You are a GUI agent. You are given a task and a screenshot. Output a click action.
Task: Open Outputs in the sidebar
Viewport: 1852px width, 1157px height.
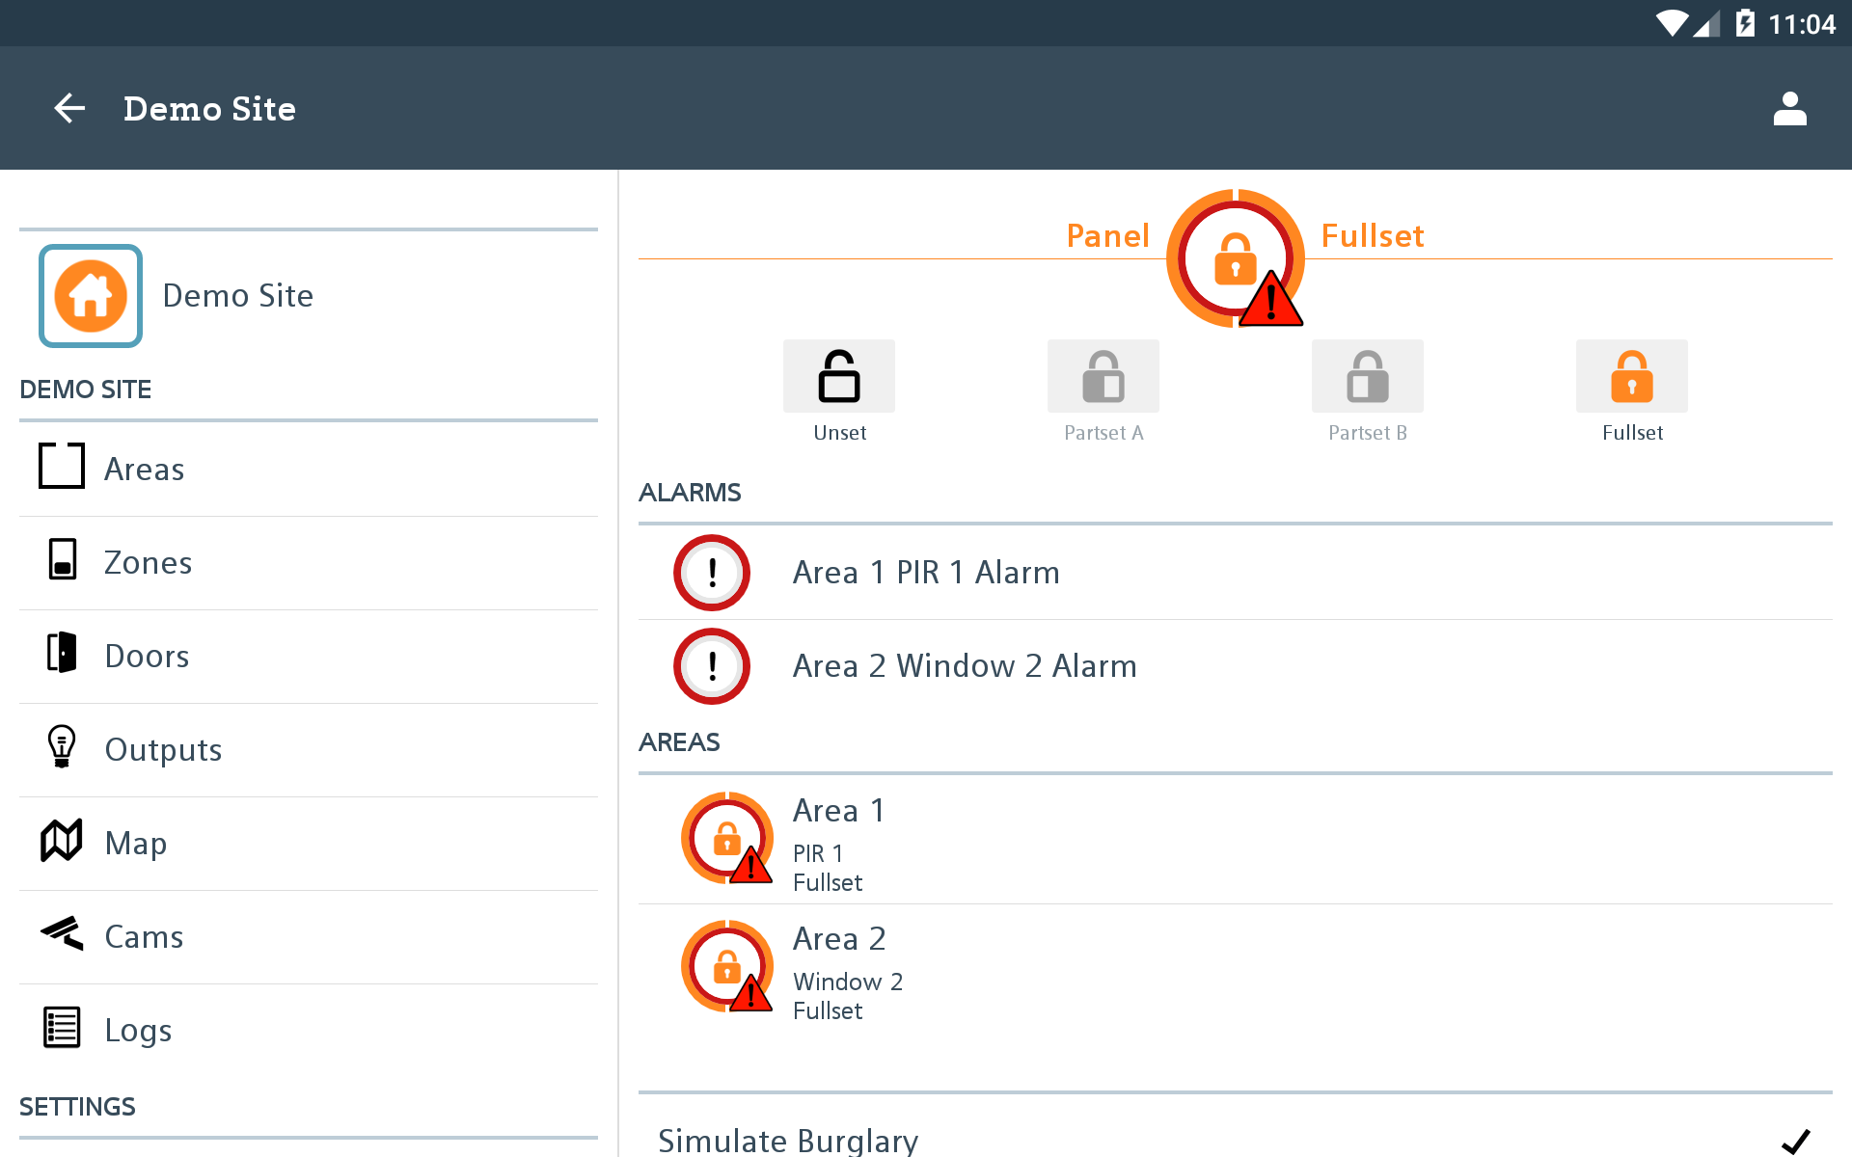point(309,749)
